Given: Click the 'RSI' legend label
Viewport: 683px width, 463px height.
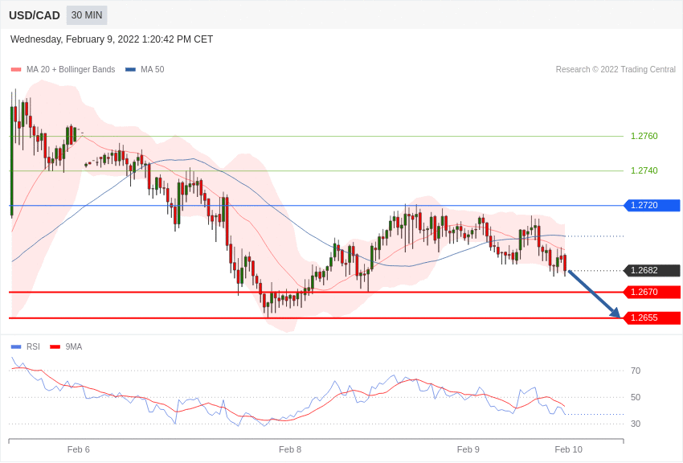Looking at the screenshot, I should click(33, 346).
